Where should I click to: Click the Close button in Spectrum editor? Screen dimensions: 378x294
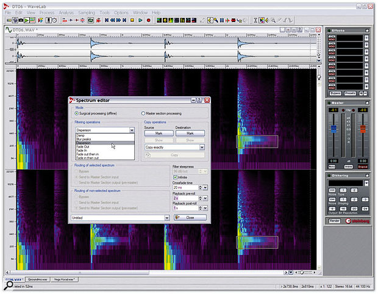pos(190,218)
